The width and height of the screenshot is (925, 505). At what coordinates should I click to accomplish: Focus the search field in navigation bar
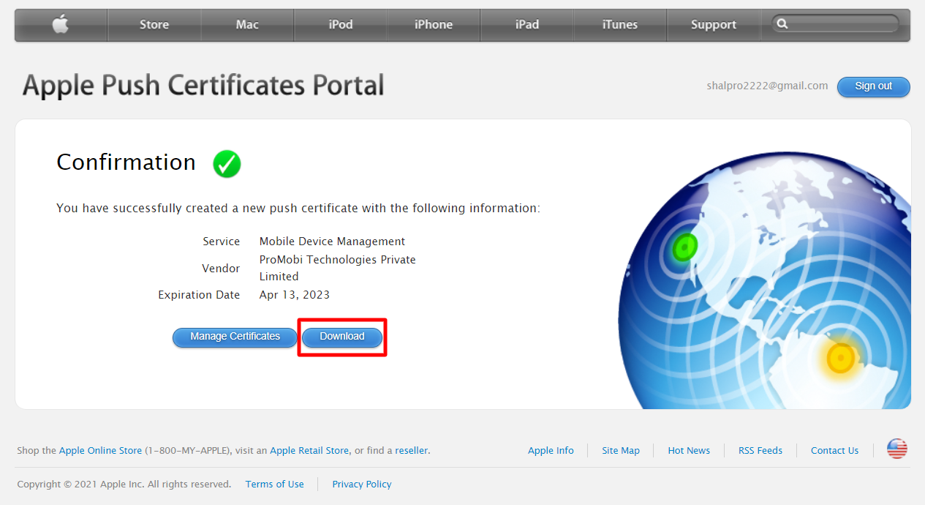coord(836,24)
